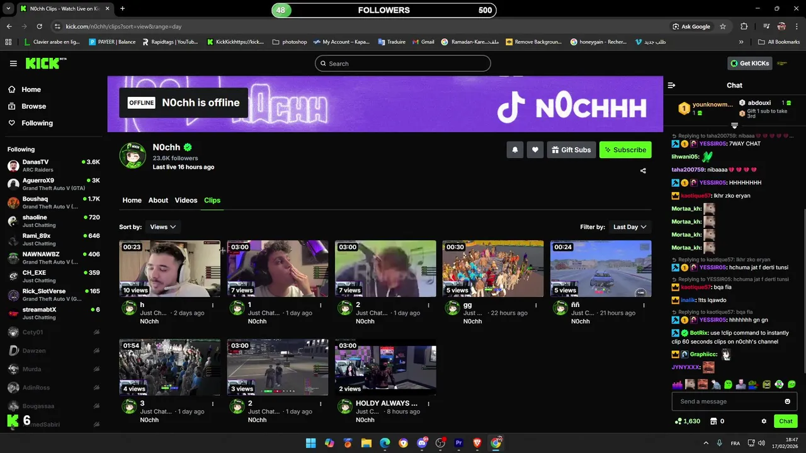806x453 pixels.
Task: Open Chrome three-dot menu
Action: click(x=797, y=26)
